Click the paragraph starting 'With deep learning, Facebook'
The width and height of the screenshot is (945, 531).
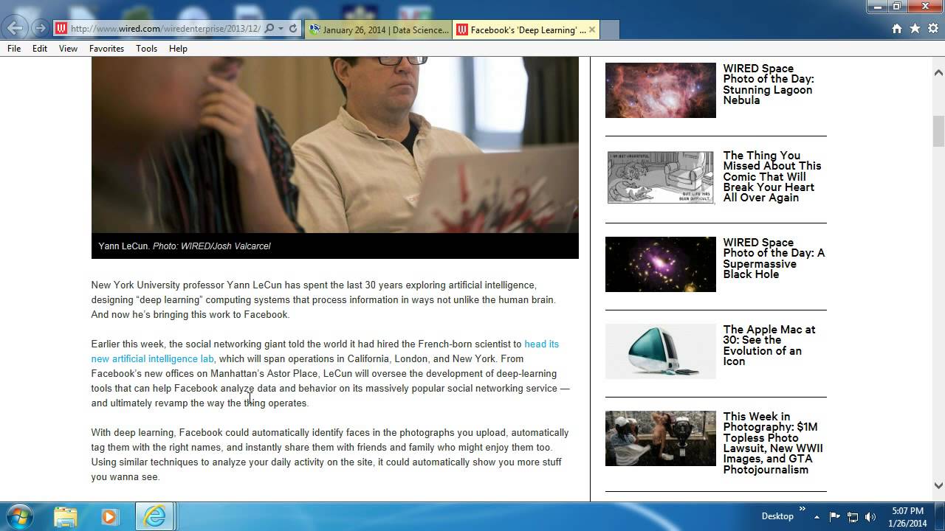click(330, 454)
